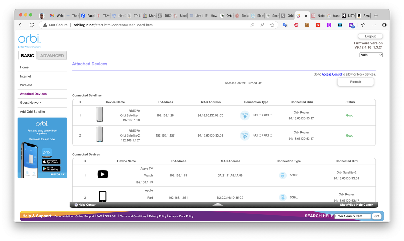Open the GNU GPL link
The image size is (404, 241).
[111, 216]
